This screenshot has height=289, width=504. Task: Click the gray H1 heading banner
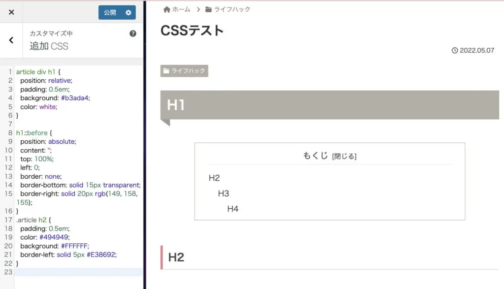tap(330, 105)
